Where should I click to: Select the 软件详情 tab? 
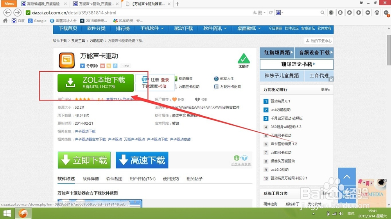tap(91, 179)
